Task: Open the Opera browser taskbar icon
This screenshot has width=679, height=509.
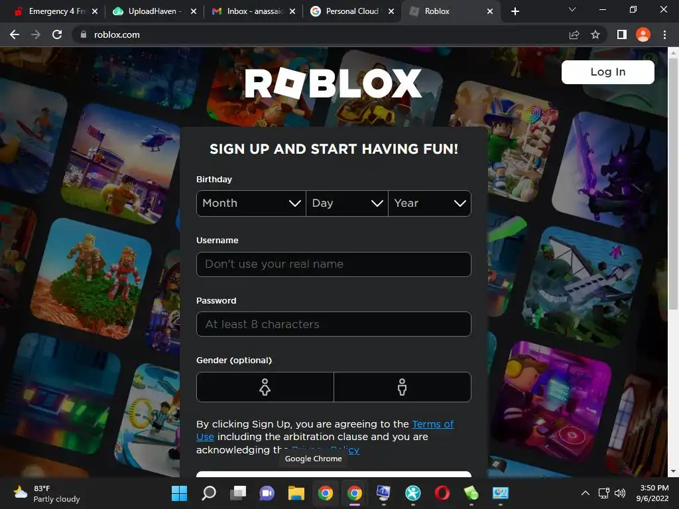Action: [442, 493]
